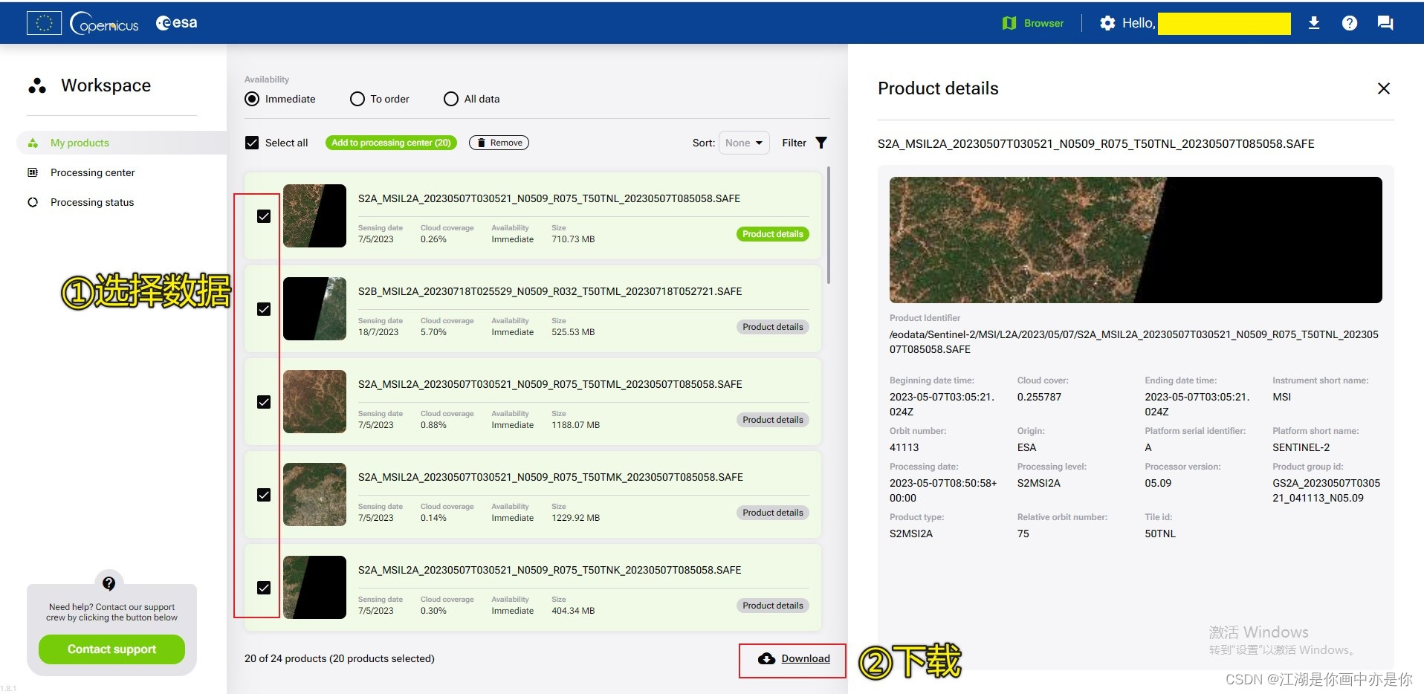The width and height of the screenshot is (1424, 694).
Task: Select the Immediate availability radio
Action: (x=252, y=99)
